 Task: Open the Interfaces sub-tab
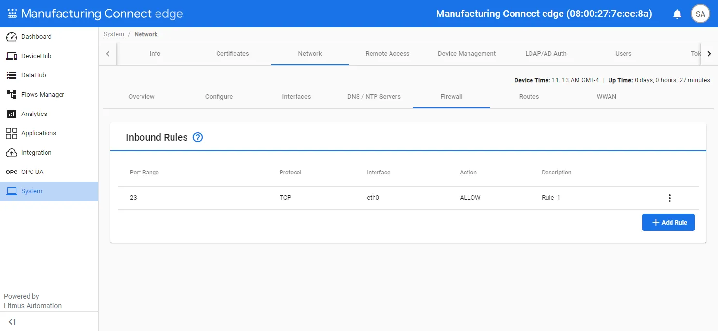(297, 97)
